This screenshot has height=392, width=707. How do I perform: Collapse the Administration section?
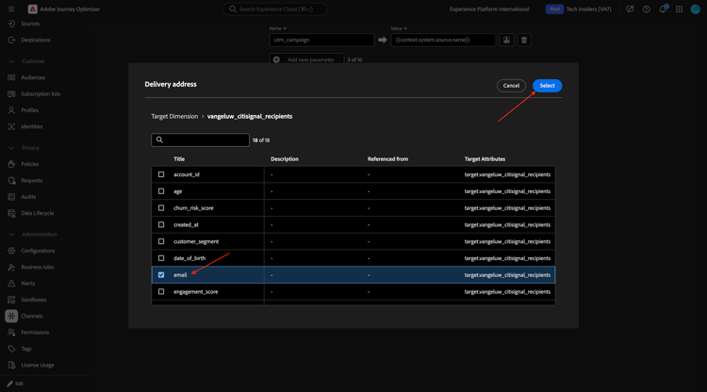click(11, 235)
